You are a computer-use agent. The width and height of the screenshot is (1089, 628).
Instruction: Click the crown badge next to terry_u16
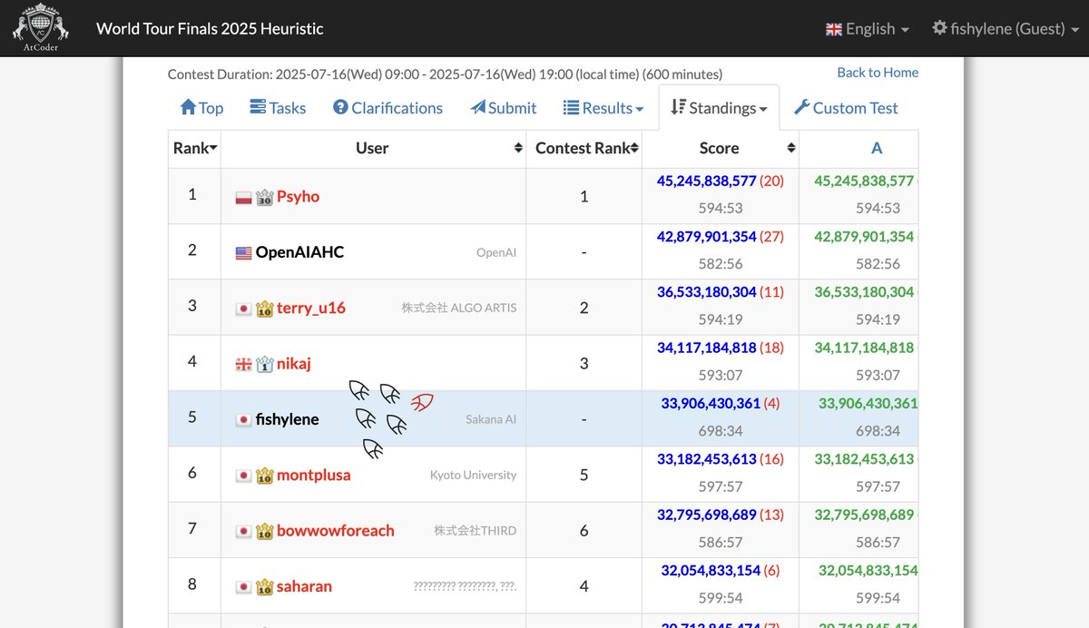pyautogui.click(x=264, y=309)
